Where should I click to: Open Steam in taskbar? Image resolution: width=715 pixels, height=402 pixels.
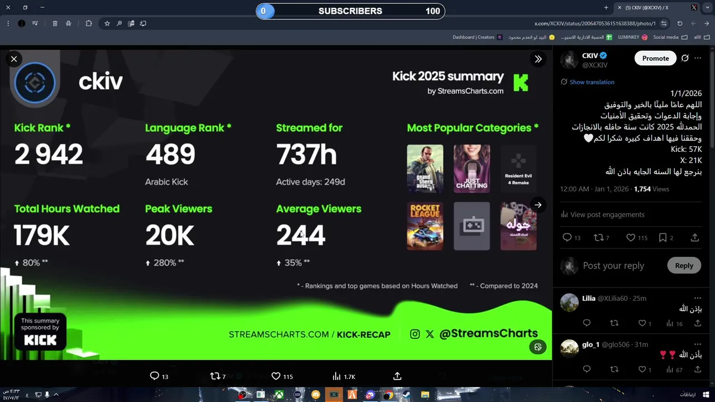pyautogui.click(x=406, y=395)
